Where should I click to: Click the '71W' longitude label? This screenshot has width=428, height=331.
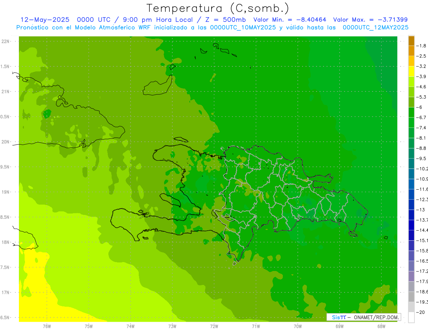pos(256,326)
